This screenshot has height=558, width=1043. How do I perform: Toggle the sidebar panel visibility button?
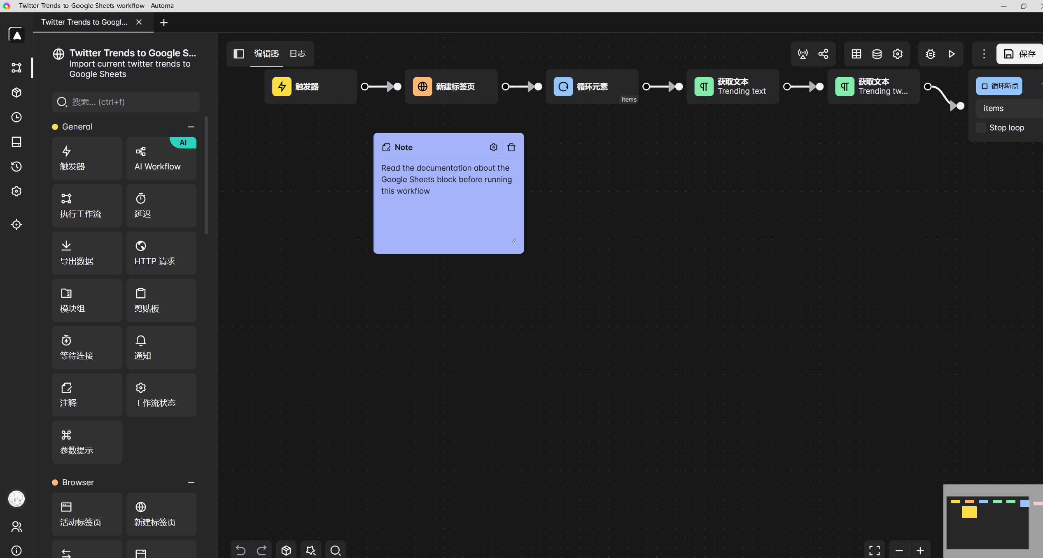coord(239,54)
